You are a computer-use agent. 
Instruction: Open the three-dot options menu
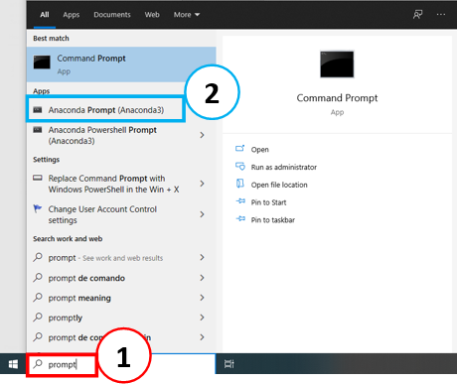tap(441, 15)
